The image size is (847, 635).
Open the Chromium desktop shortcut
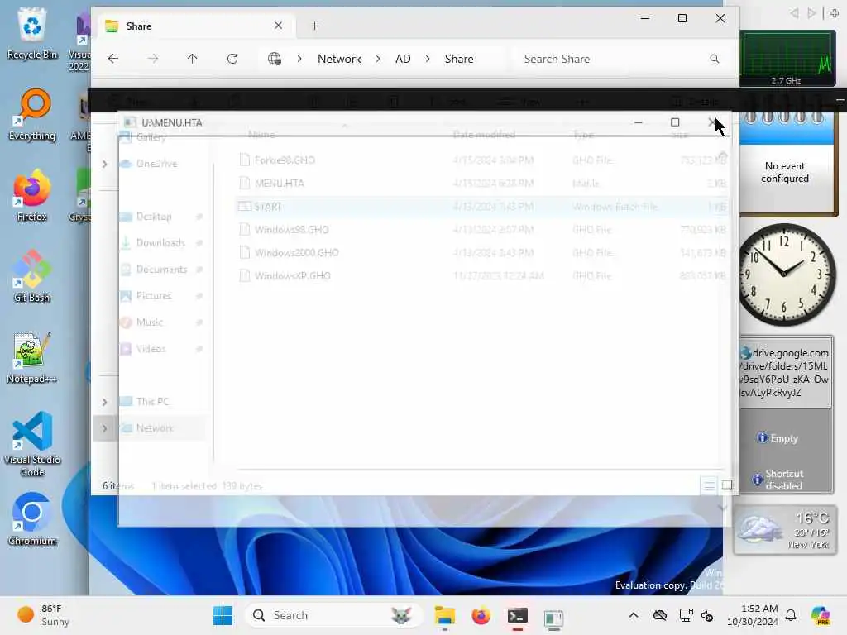tap(32, 519)
